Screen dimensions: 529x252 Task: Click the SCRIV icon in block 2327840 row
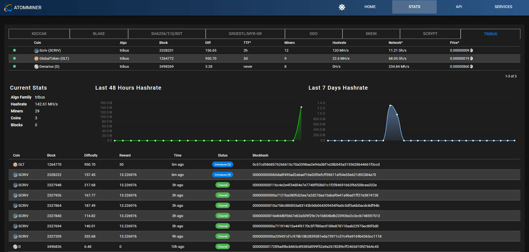coord(15,216)
